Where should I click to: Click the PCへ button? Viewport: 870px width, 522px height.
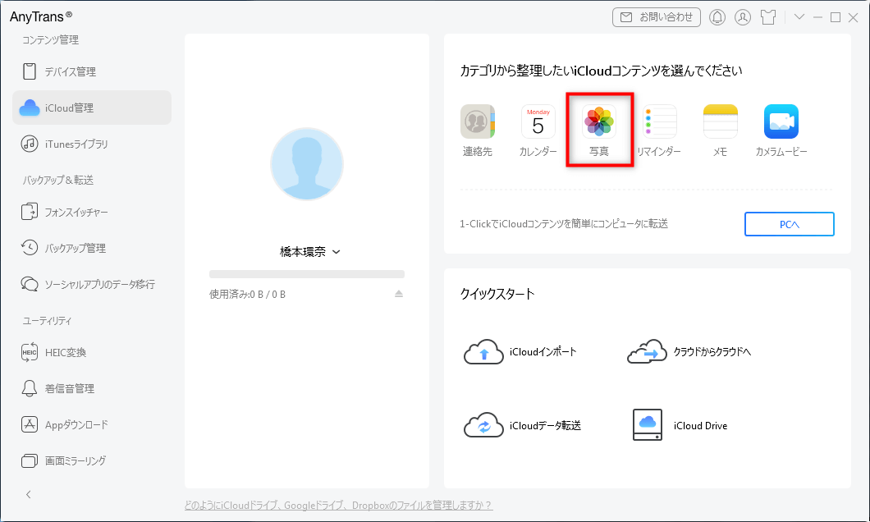pyautogui.click(x=789, y=224)
